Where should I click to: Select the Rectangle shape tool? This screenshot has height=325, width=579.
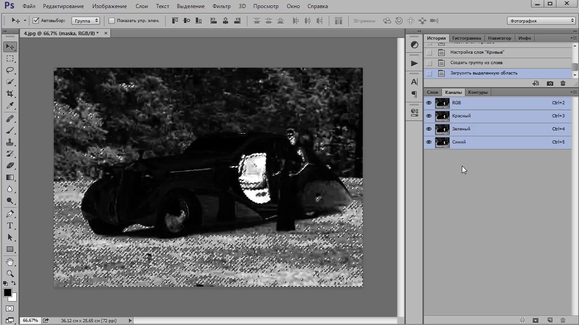pos(10,249)
